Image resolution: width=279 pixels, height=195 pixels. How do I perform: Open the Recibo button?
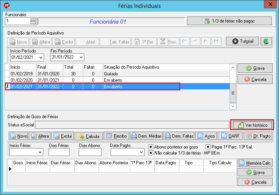[116, 136]
